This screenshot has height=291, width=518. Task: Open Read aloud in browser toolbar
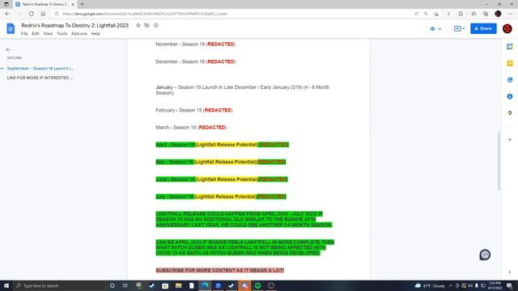(416, 14)
